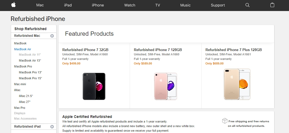Open the search magnifier icon
289x133 pixels.
click(247, 5)
